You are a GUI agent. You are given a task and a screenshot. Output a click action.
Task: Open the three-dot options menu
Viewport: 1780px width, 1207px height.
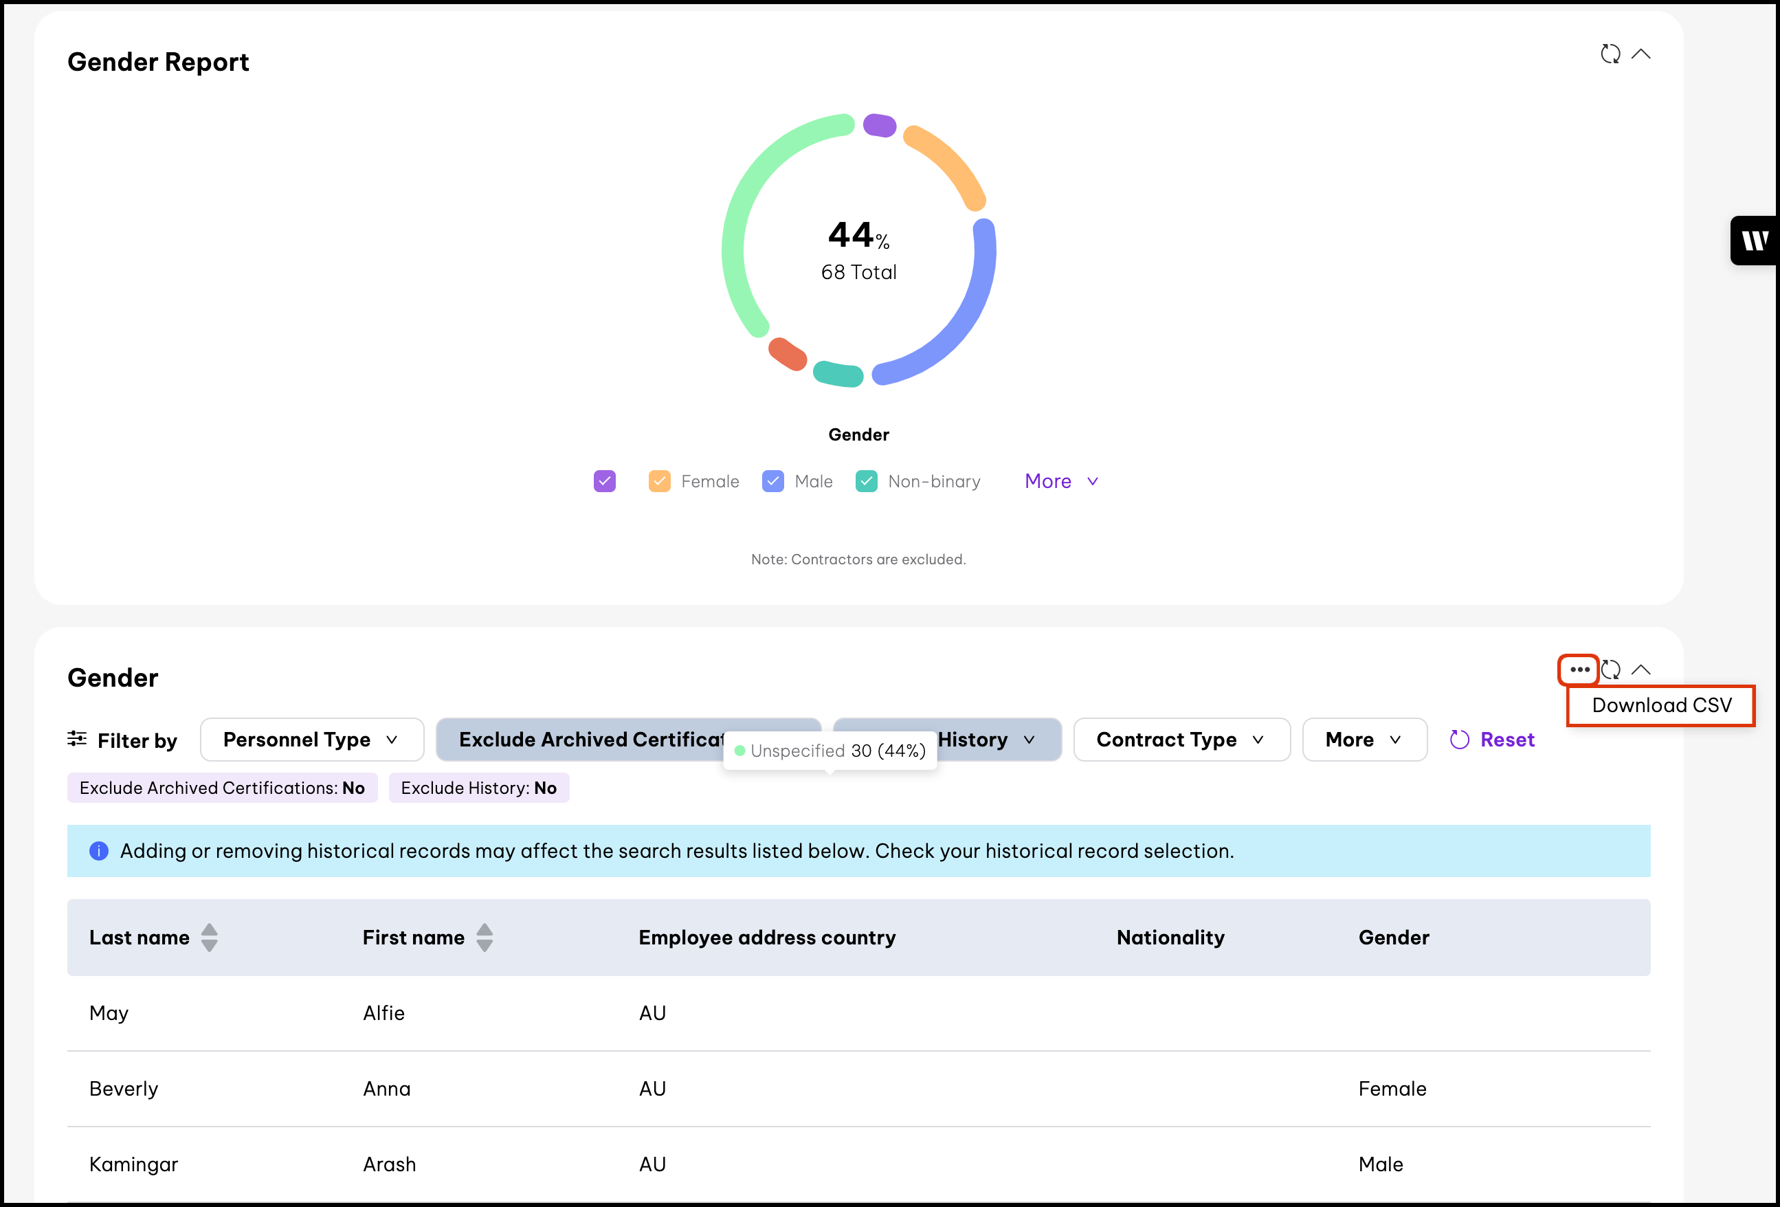click(1579, 669)
